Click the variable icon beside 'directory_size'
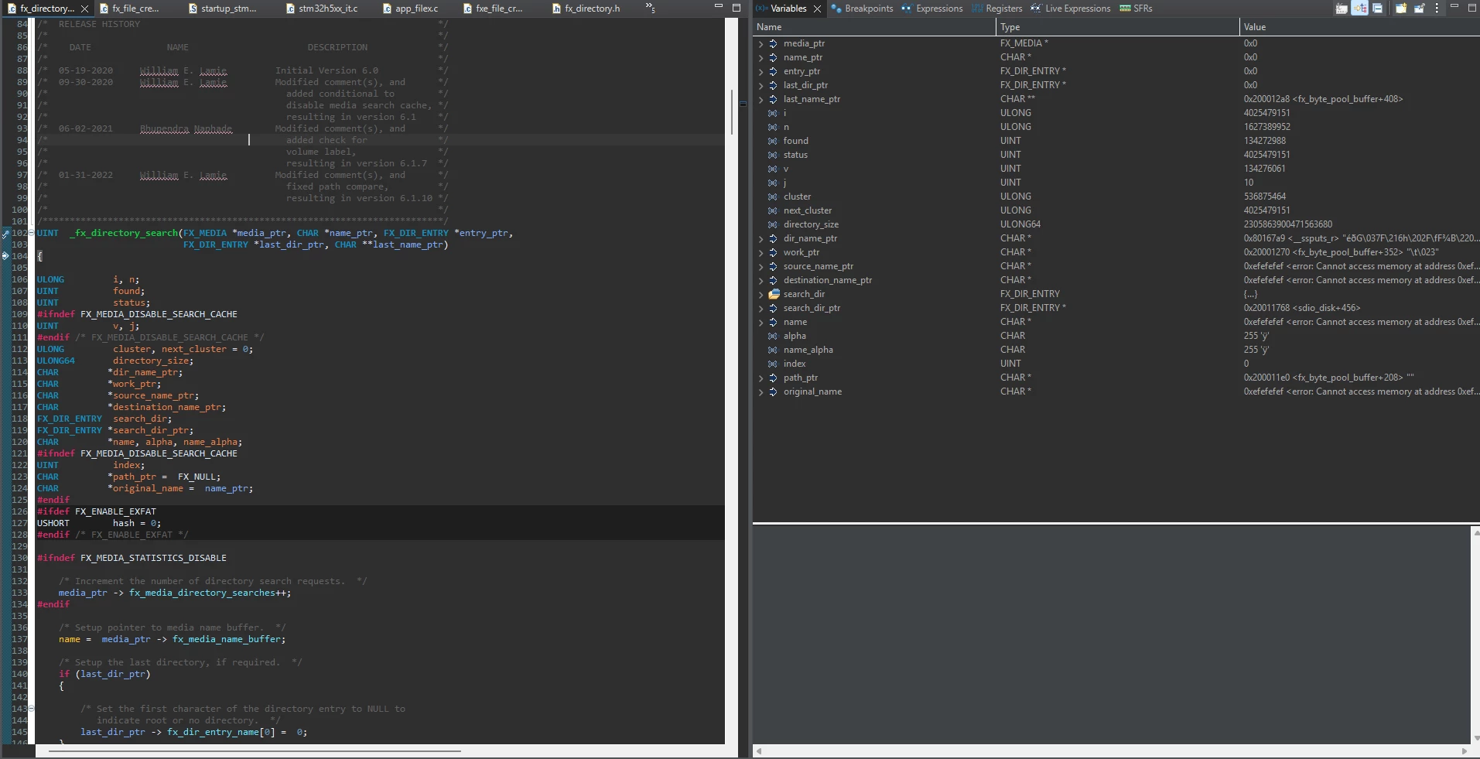The height and width of the screenshot is (759, 1480). [773, 224]
